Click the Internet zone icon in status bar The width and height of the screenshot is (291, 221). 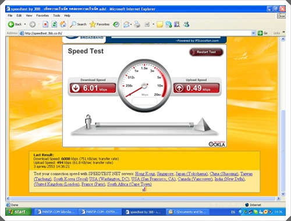247,205
